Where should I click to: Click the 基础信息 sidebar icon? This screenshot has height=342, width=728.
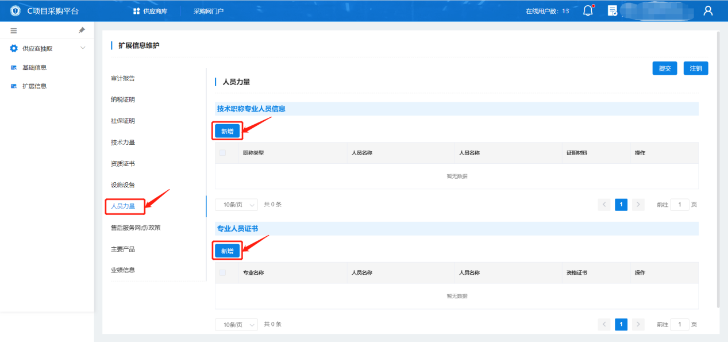pos(14,68)
